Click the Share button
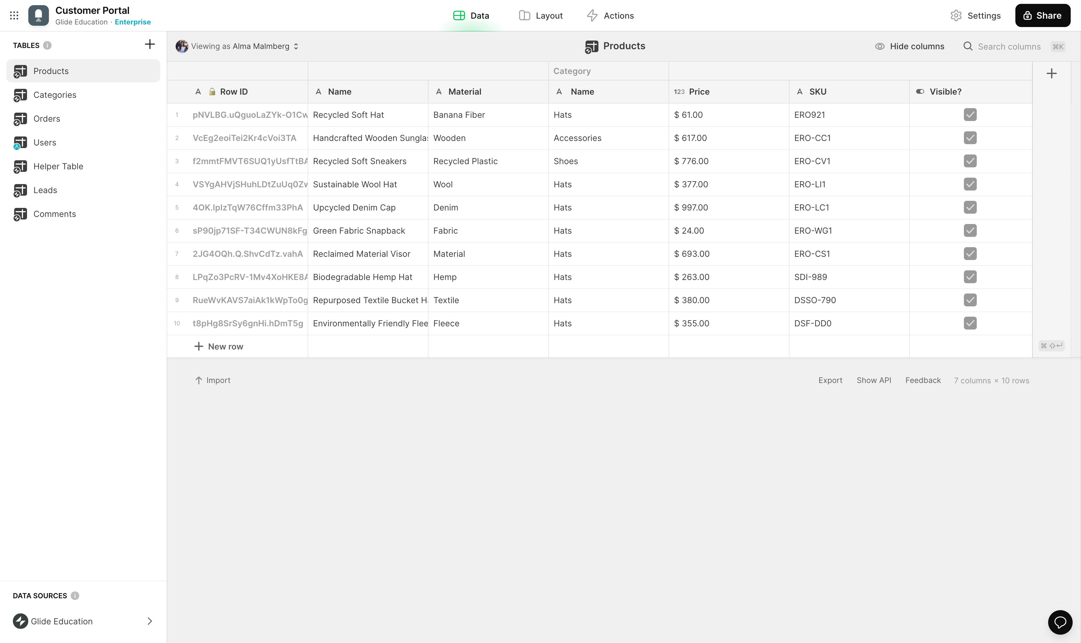The height and width of the screenshot is (643, 1081). tap(1042, 15)
